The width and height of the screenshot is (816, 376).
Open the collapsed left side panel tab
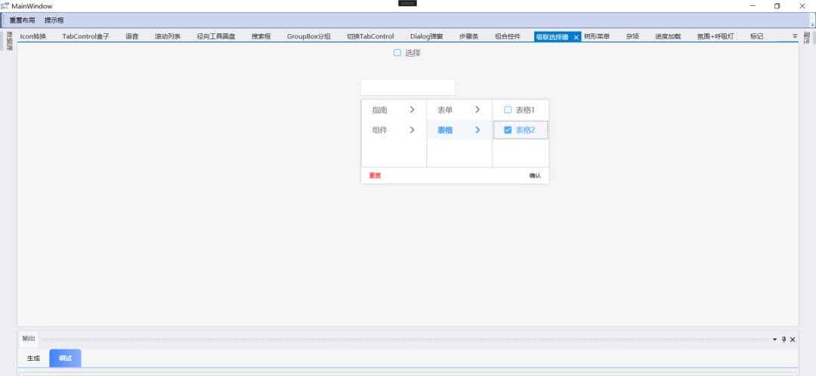(9, 41)
